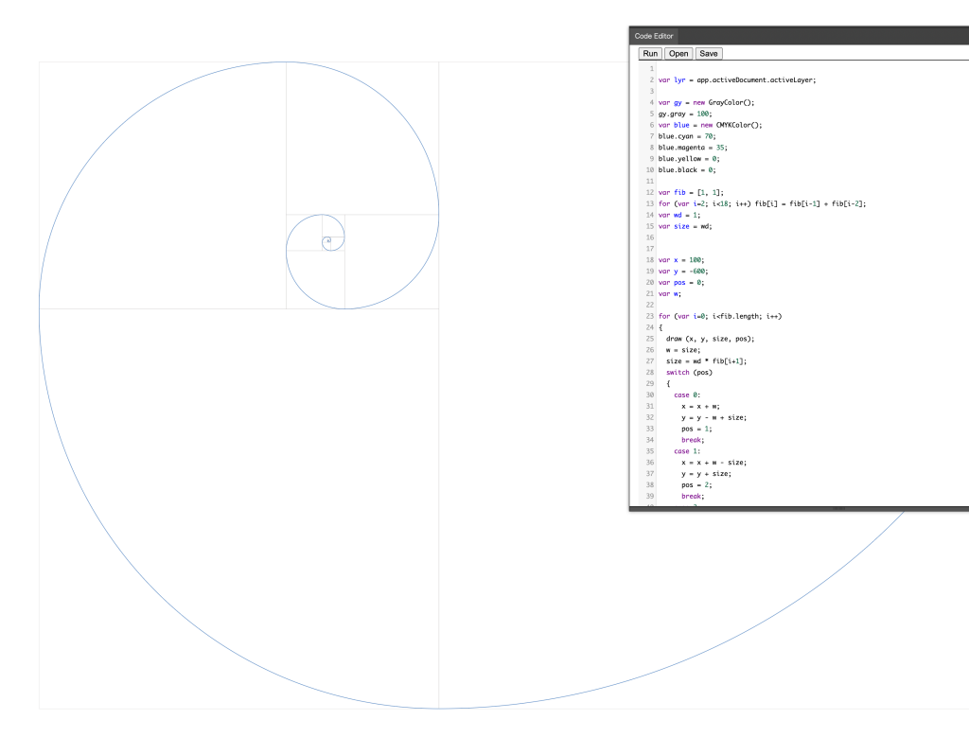Click code line 'draw (x, y, size, pos);'
Image resolution: width=969 pixels, height=737 pixels.
coord(710,339)
